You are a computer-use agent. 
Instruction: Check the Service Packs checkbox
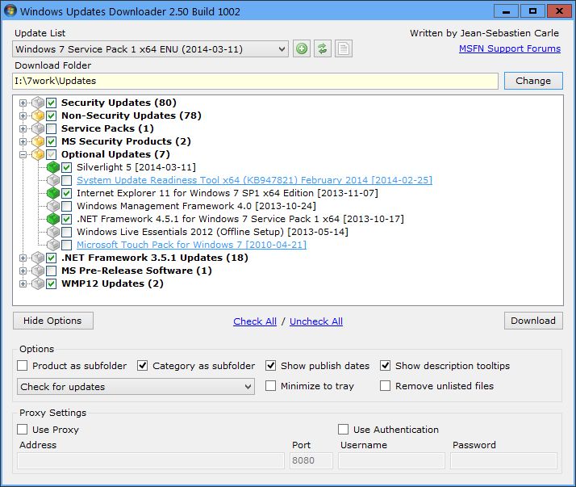[52, 128]
